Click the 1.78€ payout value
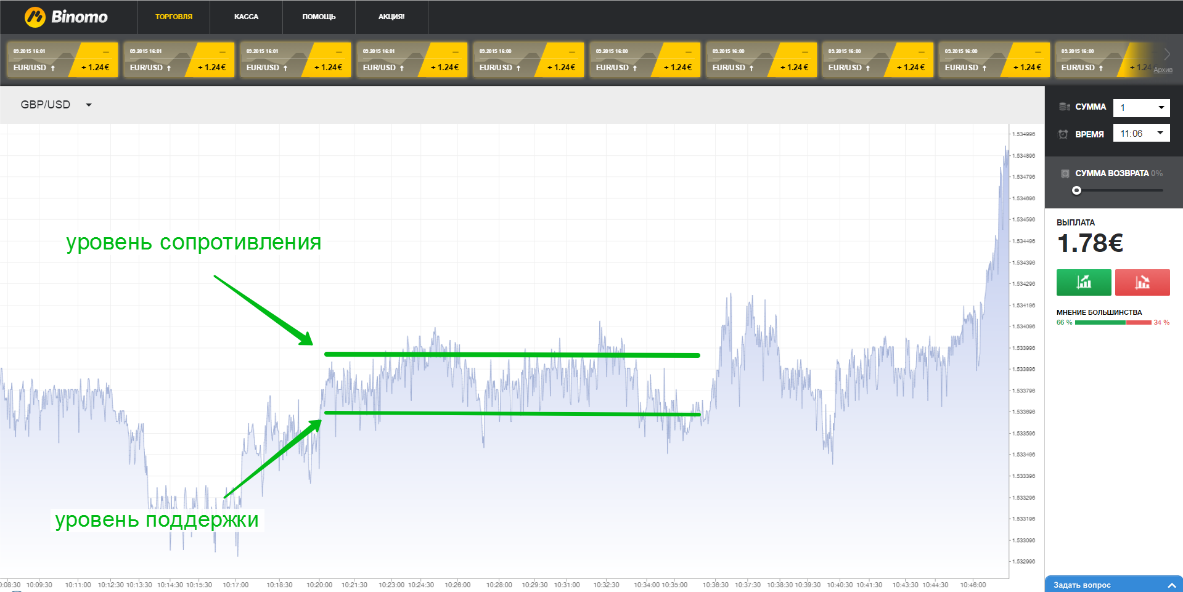 [x=1090, y=243]
